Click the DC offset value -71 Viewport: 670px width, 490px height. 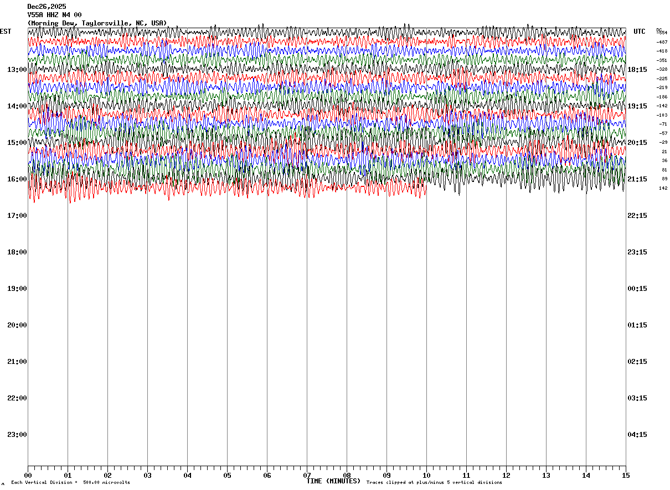point(663,124)
